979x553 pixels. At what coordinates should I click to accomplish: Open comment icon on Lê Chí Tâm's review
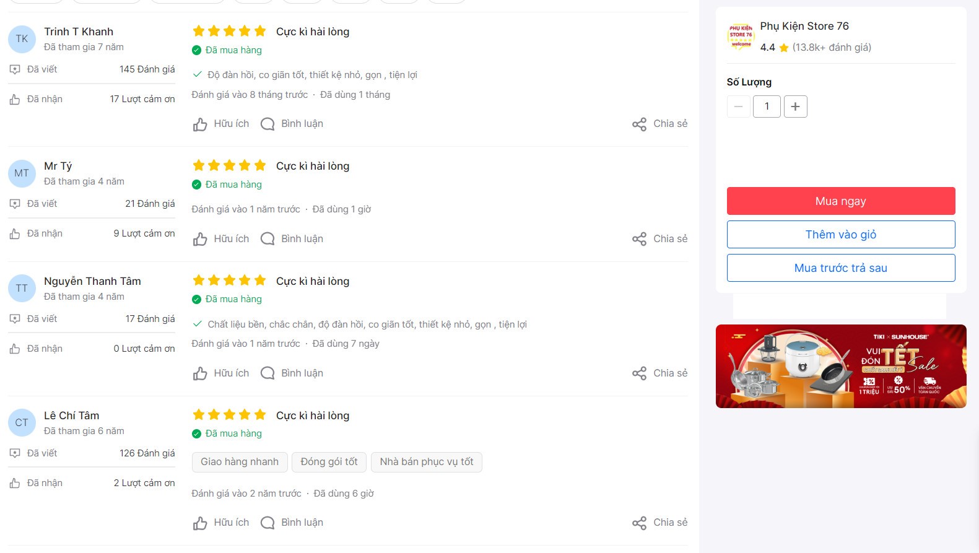coord(268,523)
